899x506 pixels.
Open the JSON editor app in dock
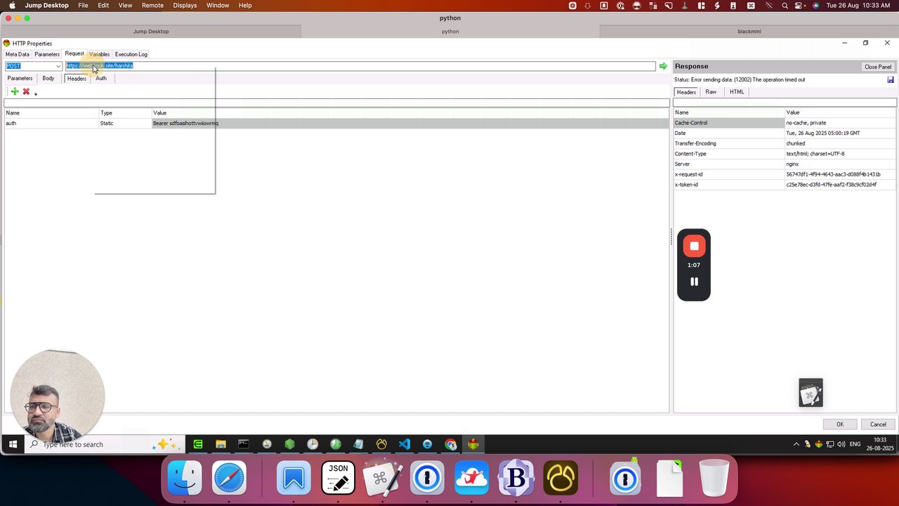pos(338,478)
